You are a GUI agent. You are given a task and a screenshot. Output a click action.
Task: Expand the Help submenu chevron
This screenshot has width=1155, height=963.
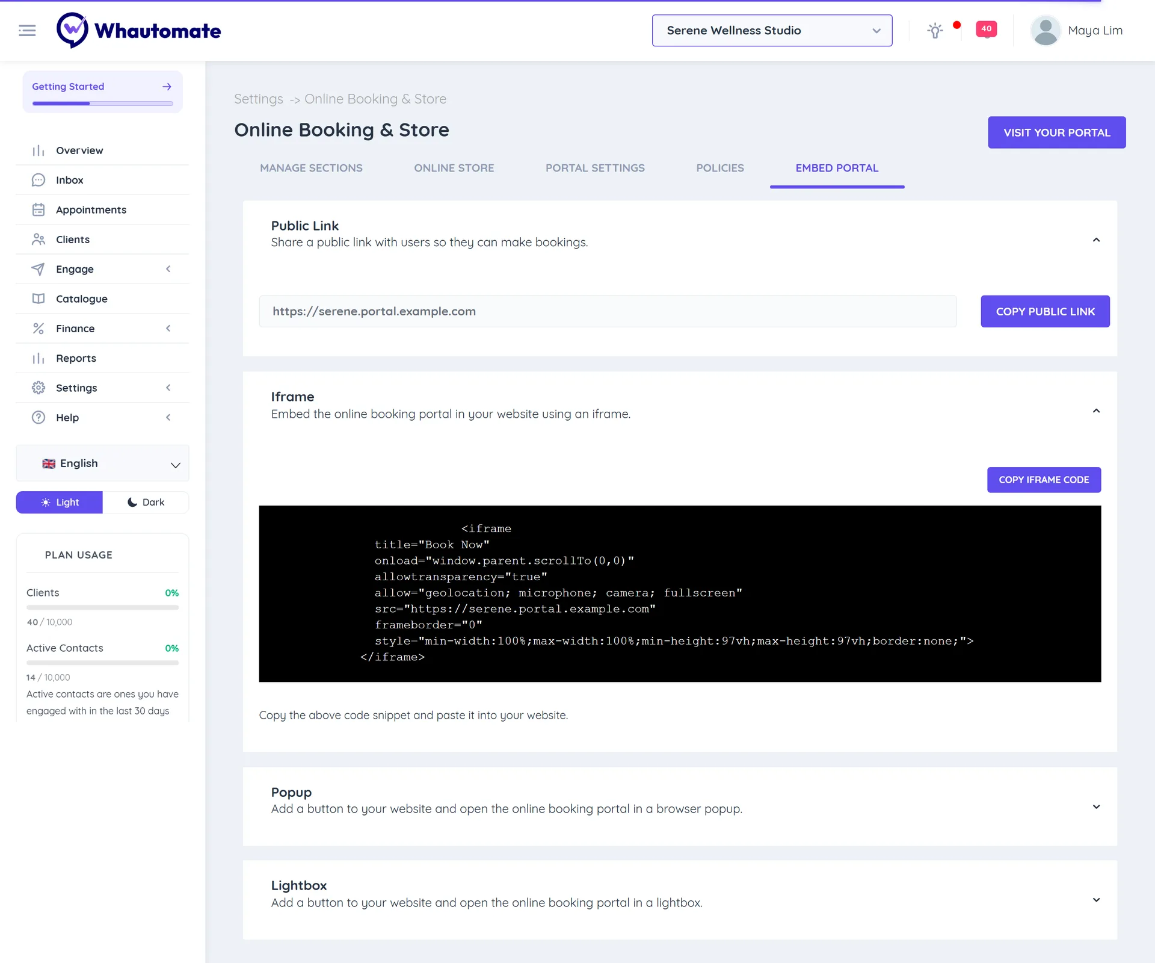[x=168, y=418]
